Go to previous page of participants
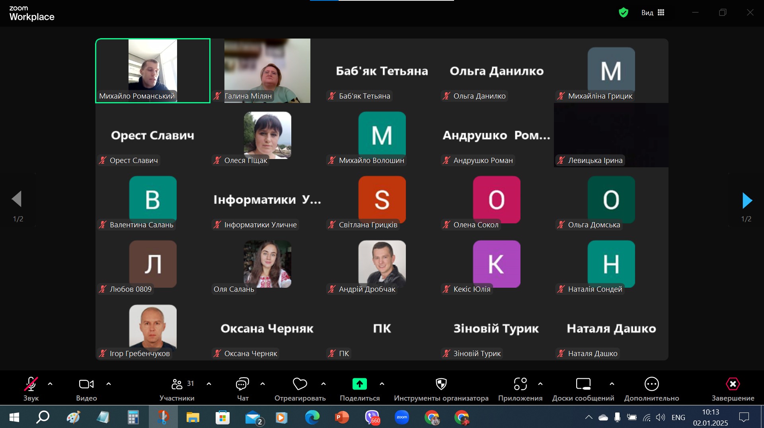The image size is (764, 428). [x=17, y=199]
